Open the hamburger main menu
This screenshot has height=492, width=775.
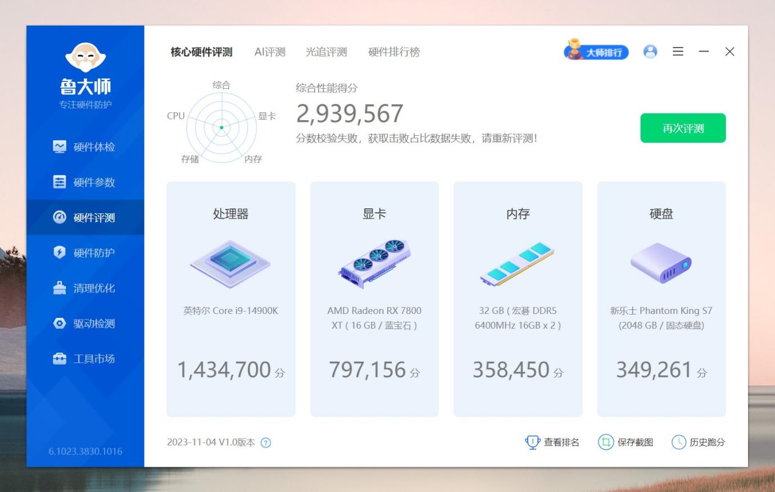pyautogui.click(x=678, y=52)
